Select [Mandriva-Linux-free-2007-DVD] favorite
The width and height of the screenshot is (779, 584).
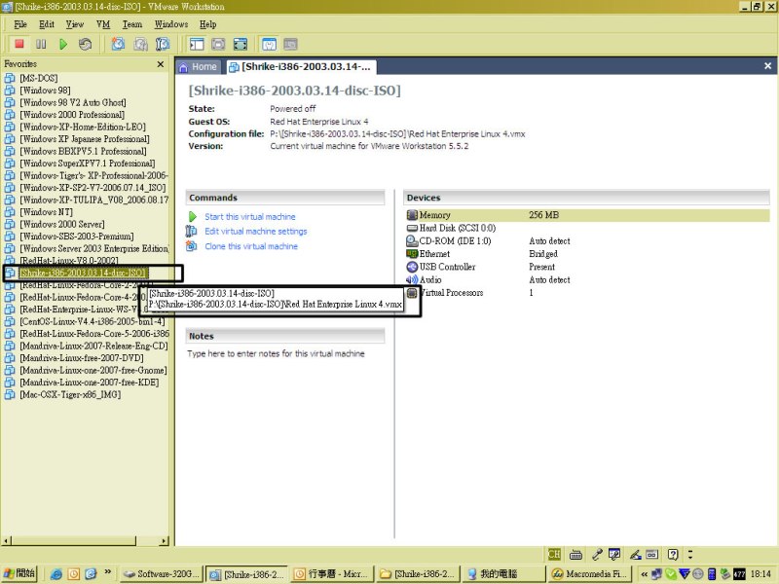82,358
